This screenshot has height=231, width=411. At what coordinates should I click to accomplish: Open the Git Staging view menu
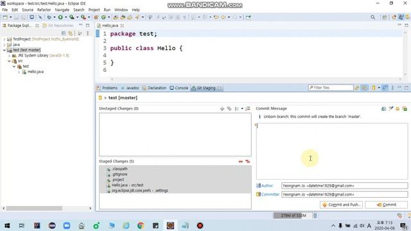click(x=392, y=88)
